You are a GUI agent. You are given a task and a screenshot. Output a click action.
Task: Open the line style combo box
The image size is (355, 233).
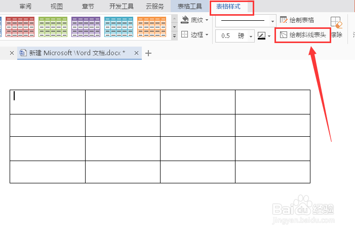click(x=246, y=21)
